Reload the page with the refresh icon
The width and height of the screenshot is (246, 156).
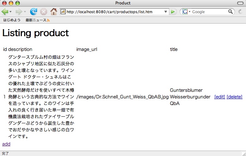[x=33, y=12]
